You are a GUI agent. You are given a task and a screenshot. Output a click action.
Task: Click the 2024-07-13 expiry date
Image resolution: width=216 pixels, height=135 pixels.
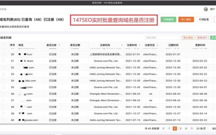173,120
